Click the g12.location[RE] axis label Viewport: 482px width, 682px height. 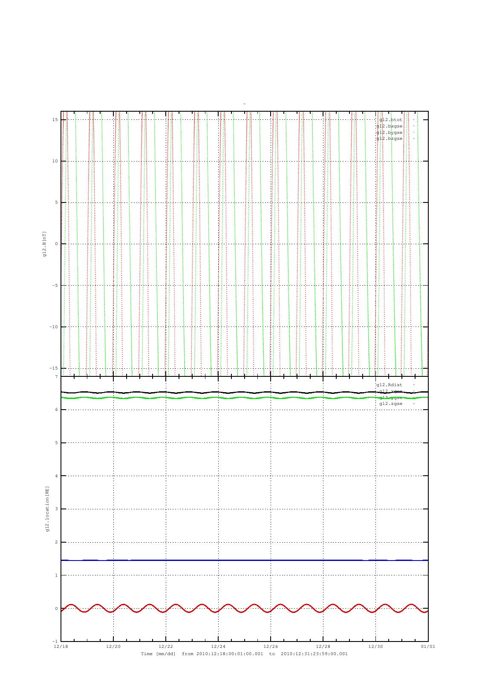[47, 509]
